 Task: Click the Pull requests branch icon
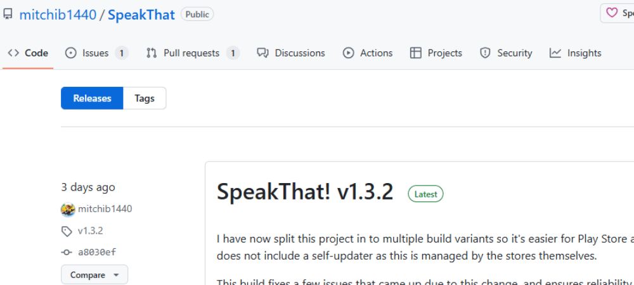click(x=152, y=53)
